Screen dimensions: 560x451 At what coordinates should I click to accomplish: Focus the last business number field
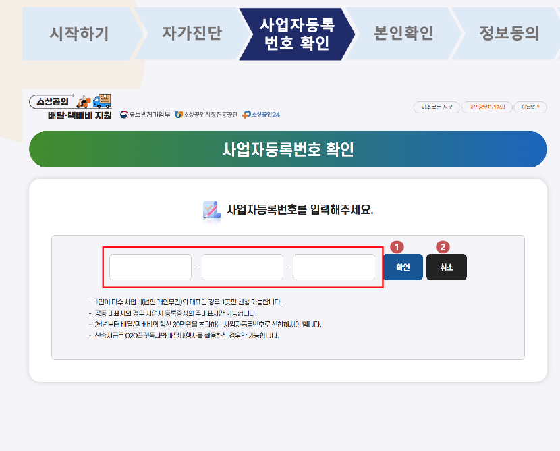[334, 267]
